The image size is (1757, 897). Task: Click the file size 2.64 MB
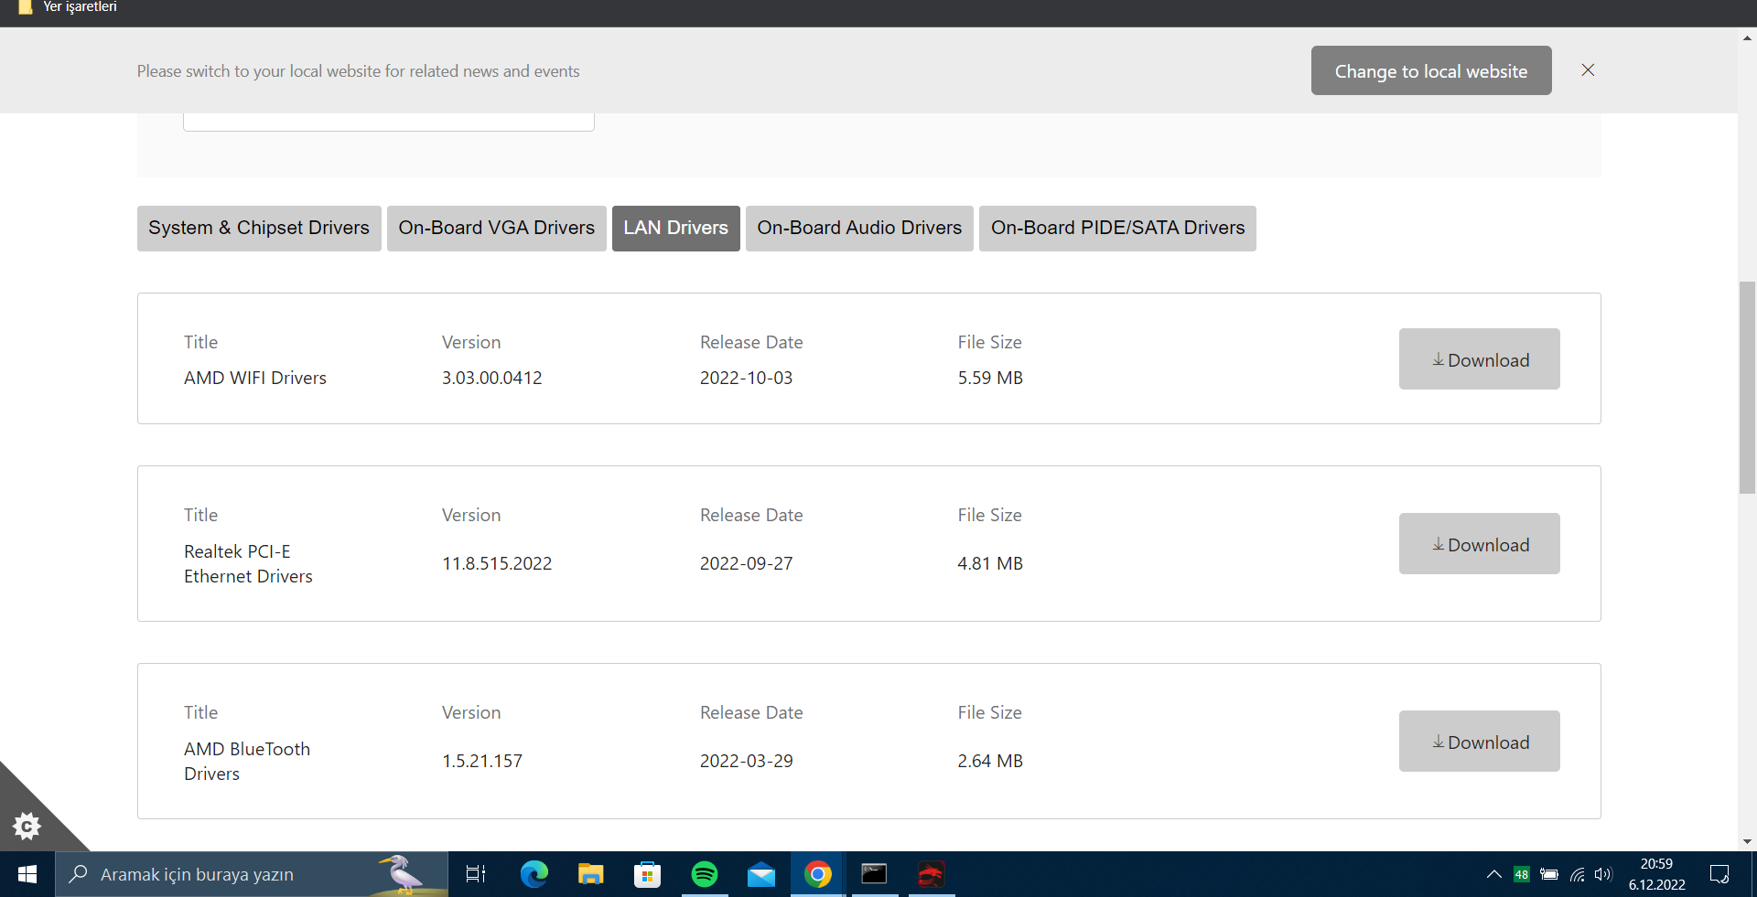(x=990, y=761)
